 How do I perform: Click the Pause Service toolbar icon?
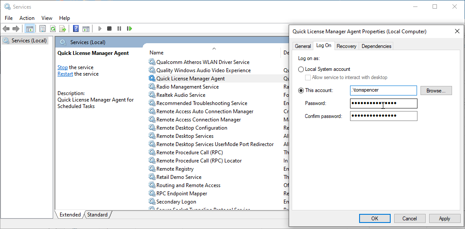click(x=119, y=29)
